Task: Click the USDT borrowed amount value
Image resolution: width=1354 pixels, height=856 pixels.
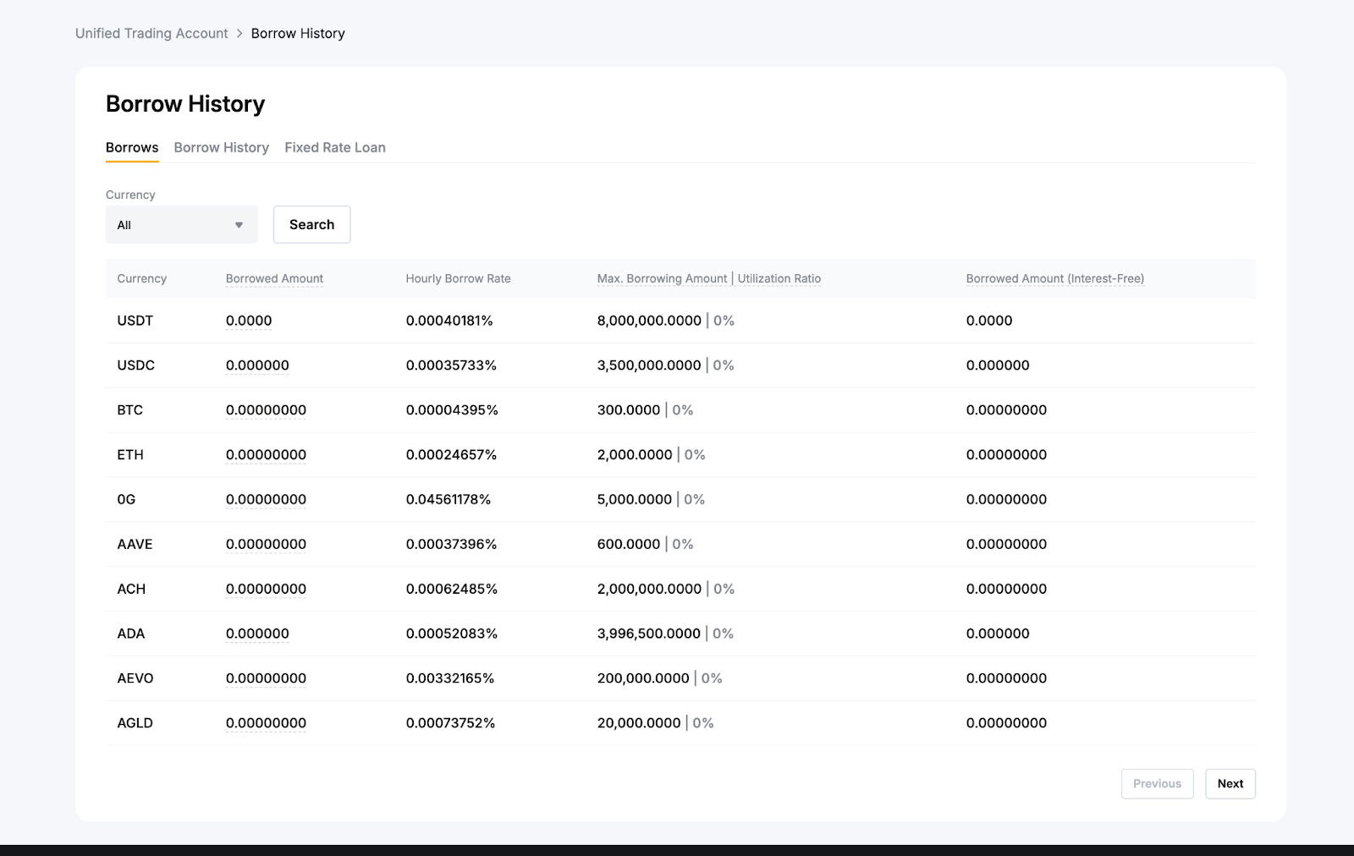Action: (249, 321)
